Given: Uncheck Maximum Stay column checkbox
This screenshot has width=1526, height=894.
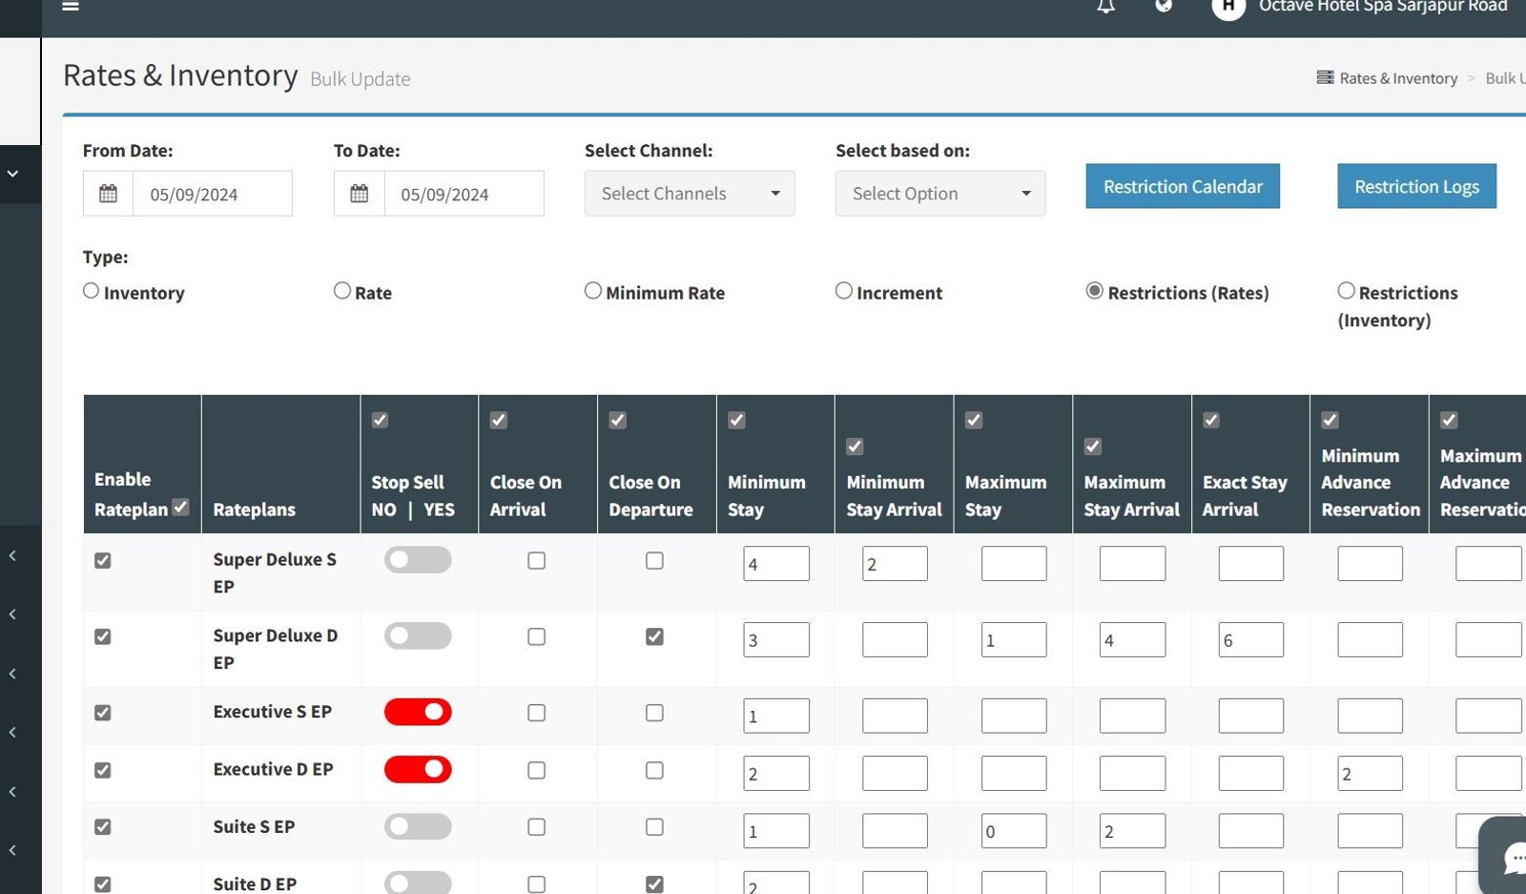Looking at the screenshot, I should click(974, 420).
